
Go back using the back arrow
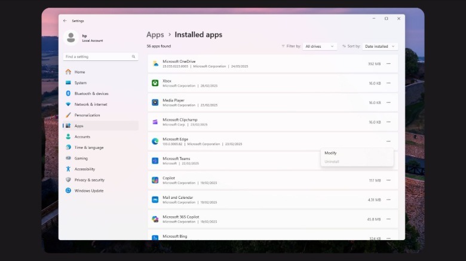[x=65, y=20]
